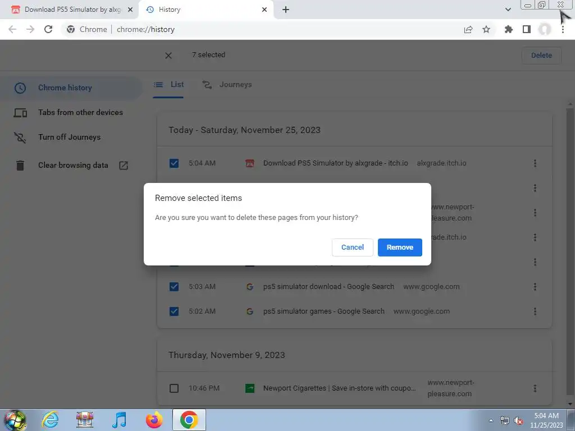Image resolution: width=575 pixels, height=431 pixels.
Task: Click the network tray icon
Action: pos(505,421)
